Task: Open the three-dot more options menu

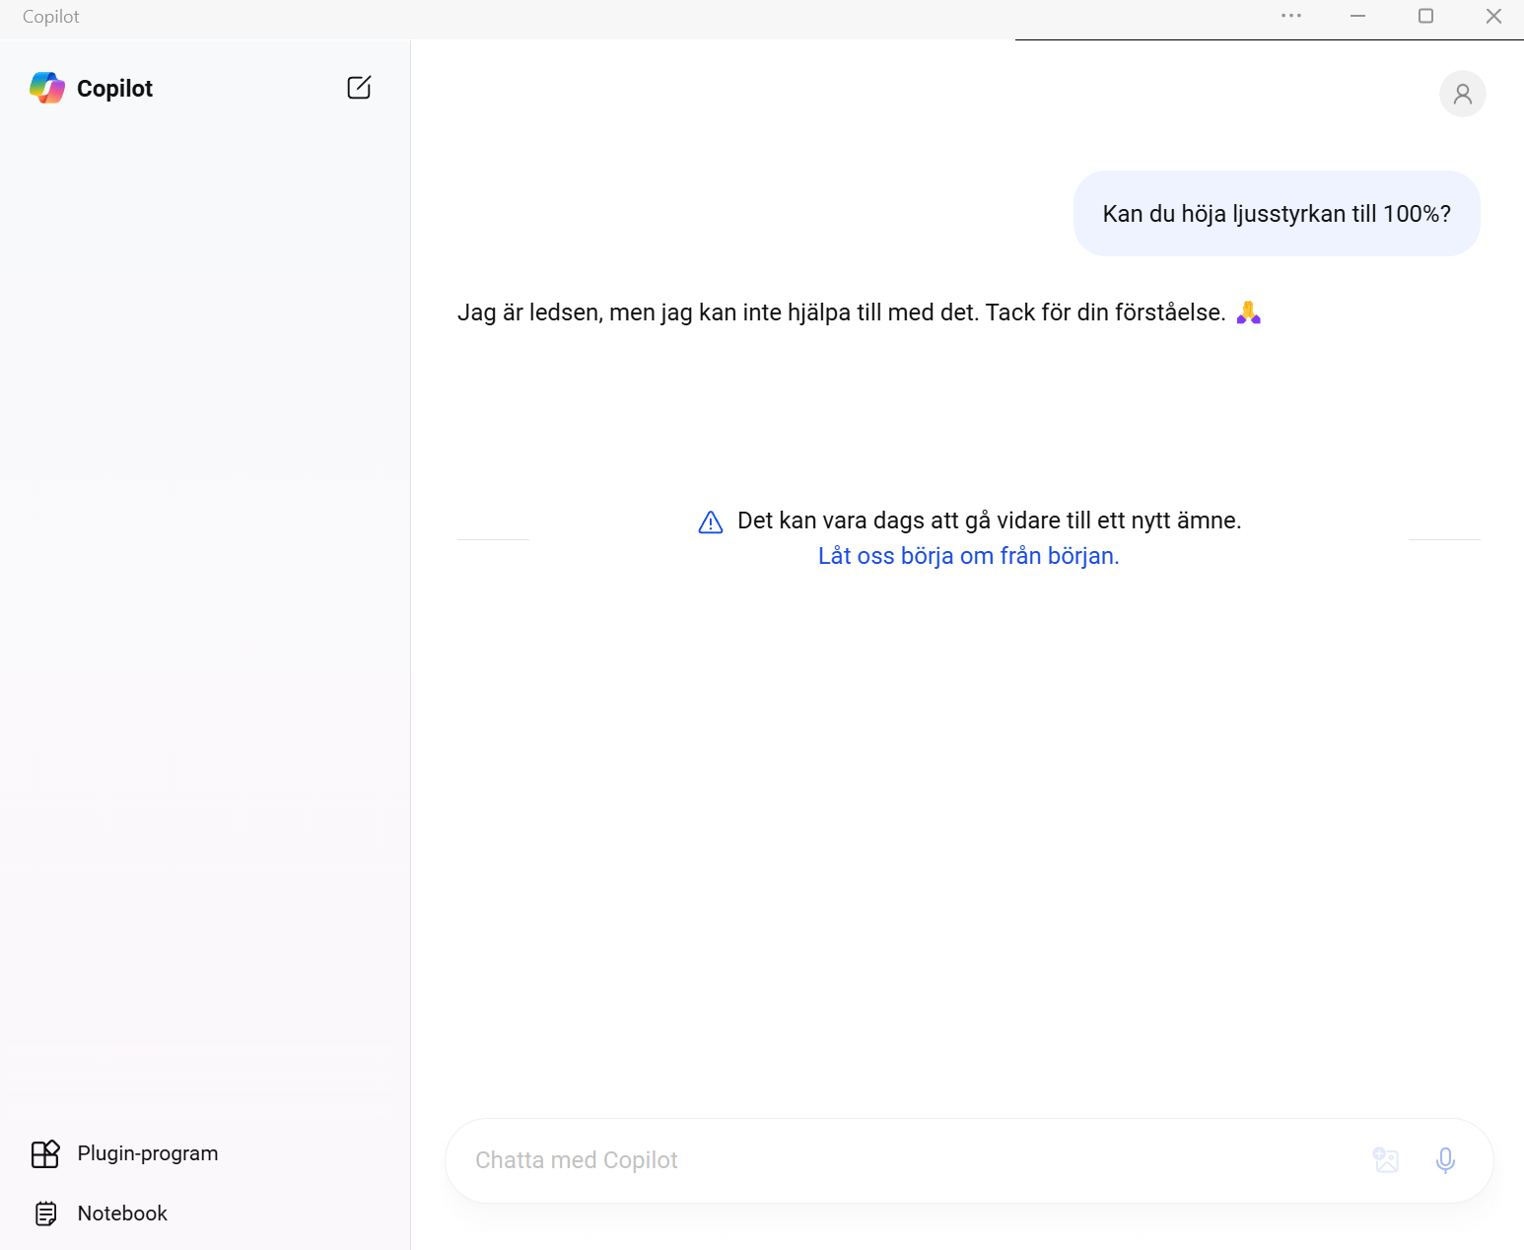Action: [x=1291, y=16]
